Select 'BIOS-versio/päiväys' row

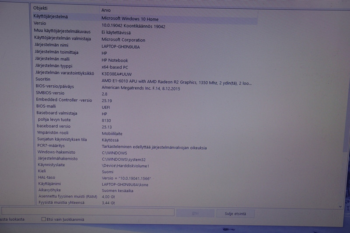[55, 86]
